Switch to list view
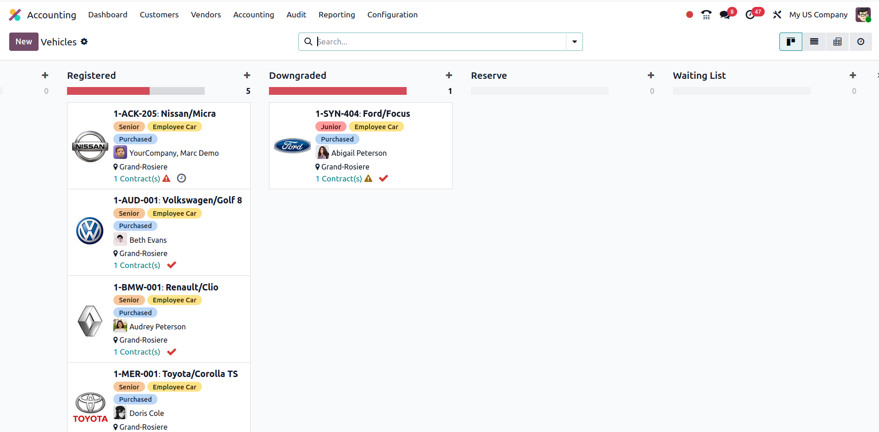879x432 pixels. coord(814,42)
